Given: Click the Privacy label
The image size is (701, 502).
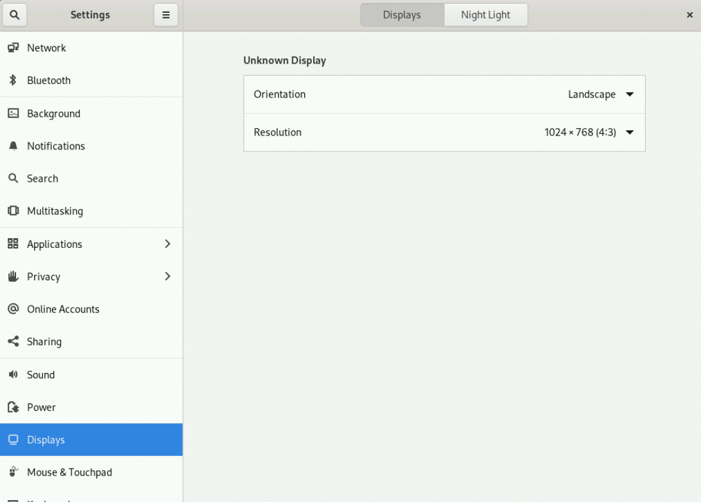Looking at the screenshot, I should (44, 277).
